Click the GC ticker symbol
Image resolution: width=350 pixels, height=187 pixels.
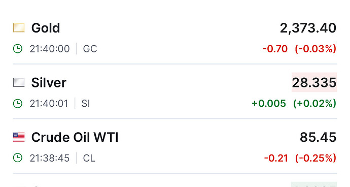90,49
